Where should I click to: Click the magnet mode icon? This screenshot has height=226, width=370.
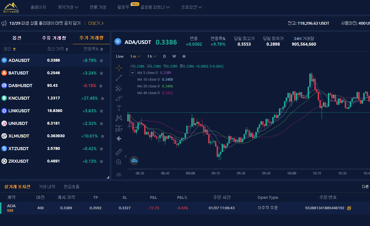(x=119, y=175)
